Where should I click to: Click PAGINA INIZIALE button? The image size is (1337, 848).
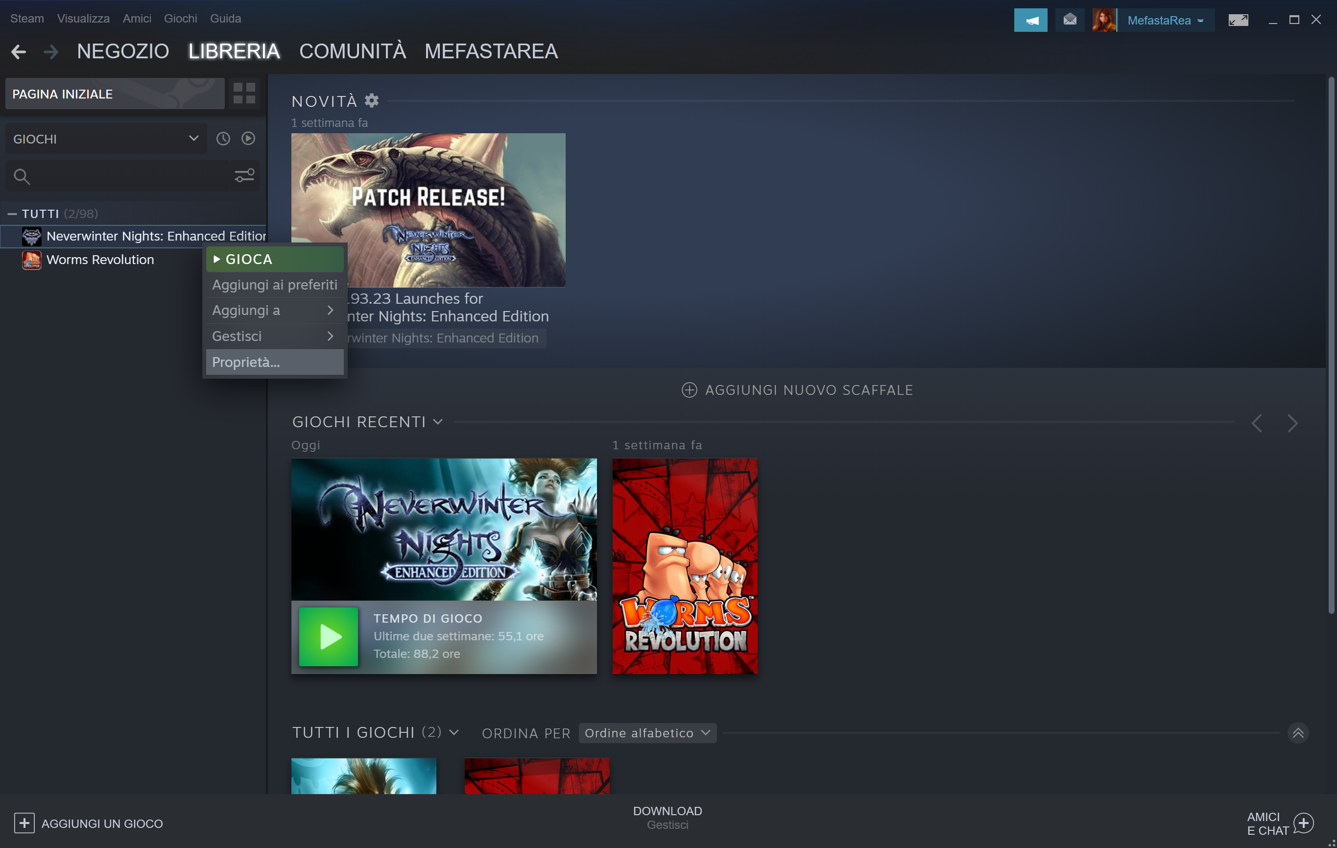pos(115,93)
